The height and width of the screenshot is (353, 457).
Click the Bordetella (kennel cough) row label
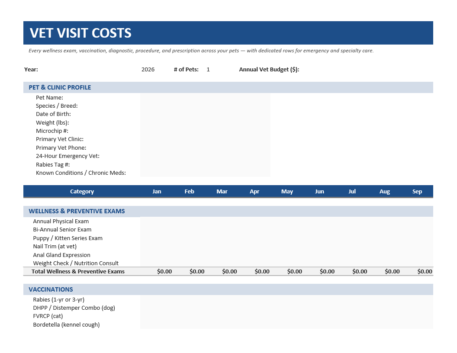click(x=66, y=324)
